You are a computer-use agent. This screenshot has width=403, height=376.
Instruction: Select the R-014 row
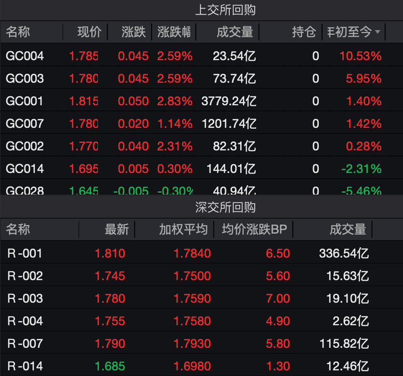[201, 366]
